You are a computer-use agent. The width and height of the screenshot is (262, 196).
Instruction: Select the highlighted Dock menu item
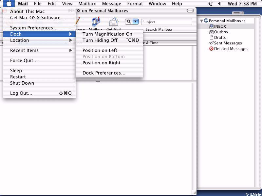[x=39, y=34]
